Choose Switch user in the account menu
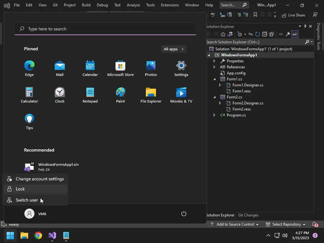 35,200
